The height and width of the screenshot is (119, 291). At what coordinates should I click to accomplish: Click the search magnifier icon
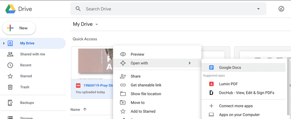(78, 9)
